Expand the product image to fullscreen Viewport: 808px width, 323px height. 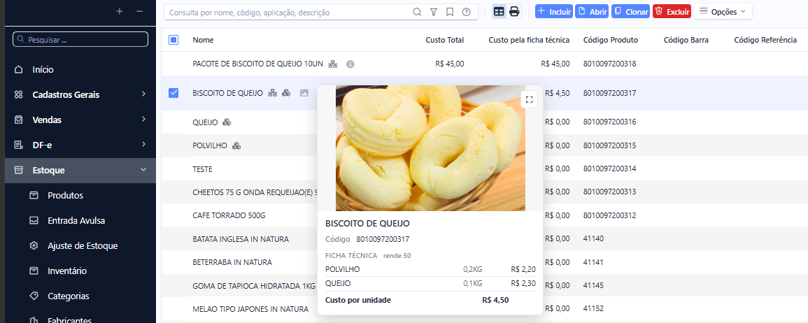(529, 100)
